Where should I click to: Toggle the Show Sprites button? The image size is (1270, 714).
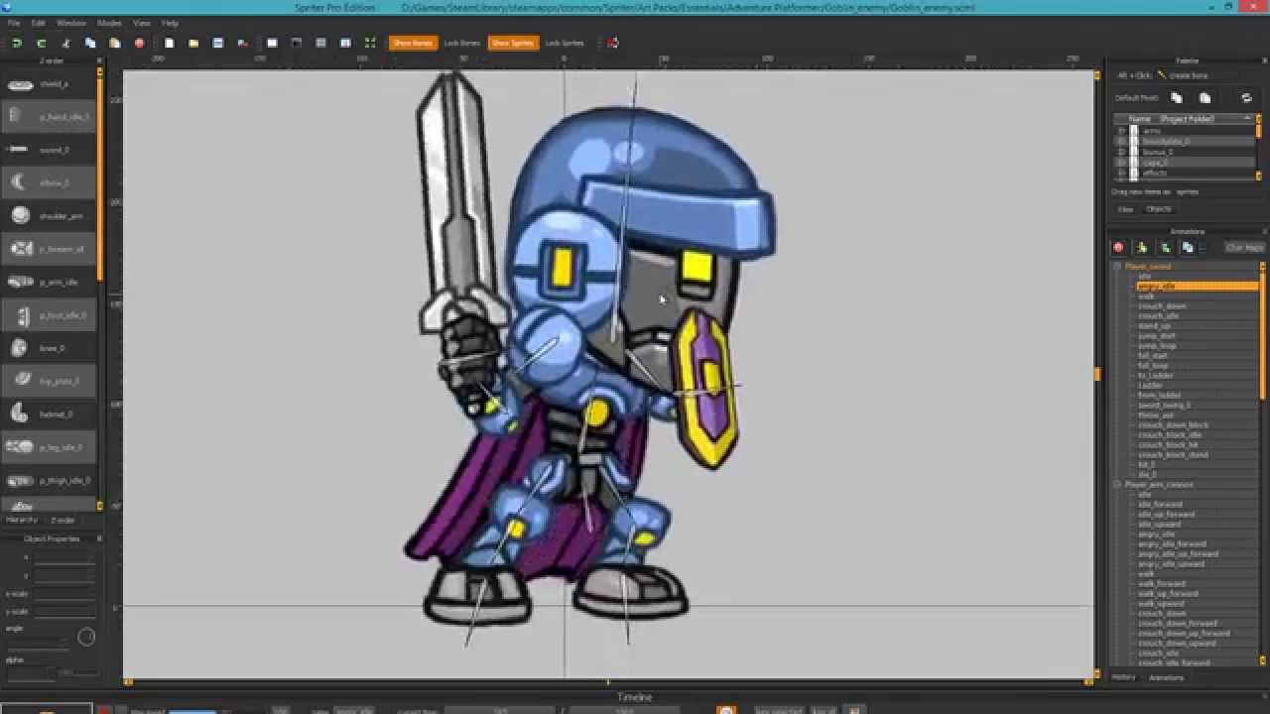click(513, 43)
